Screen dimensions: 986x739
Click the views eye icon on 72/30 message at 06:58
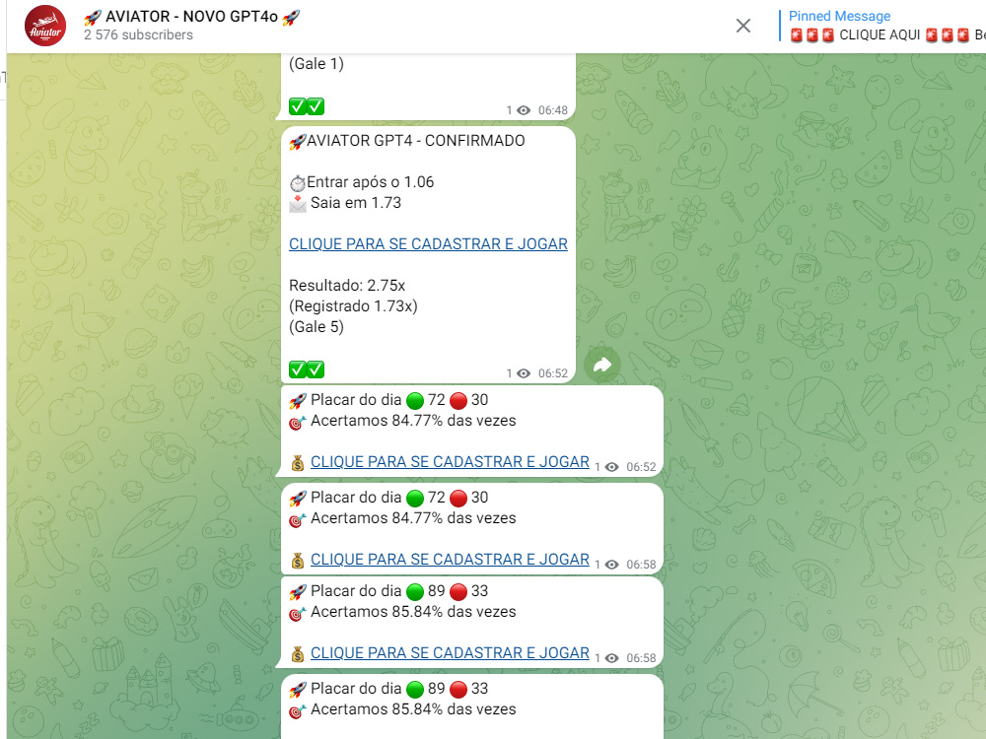(x=612, y=565)
